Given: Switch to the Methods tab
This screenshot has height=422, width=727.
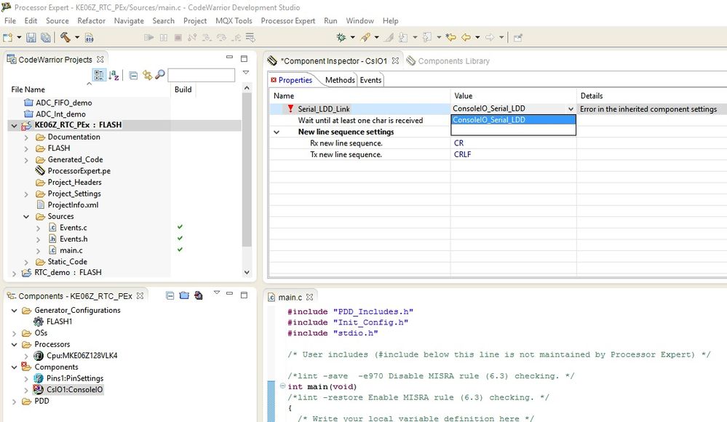Looking at the screenshot, I should 340,80.
